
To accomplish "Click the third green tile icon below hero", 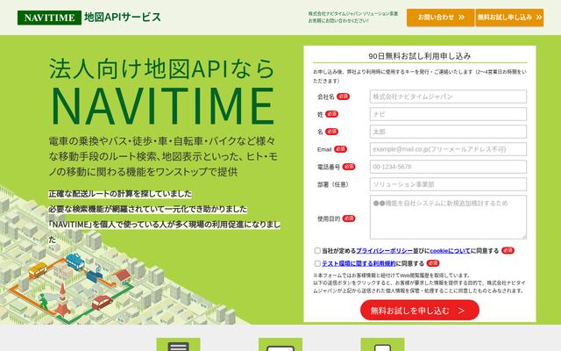I will pos(382,345).
